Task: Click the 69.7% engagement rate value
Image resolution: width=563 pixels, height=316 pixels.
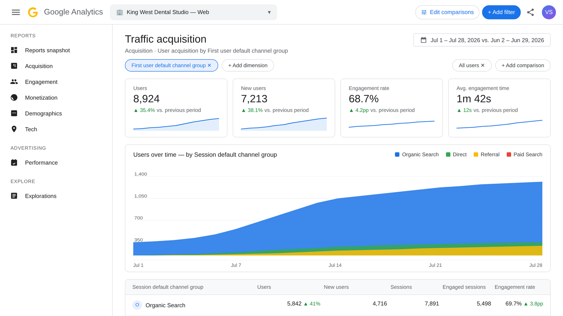Action: [513, 303]
